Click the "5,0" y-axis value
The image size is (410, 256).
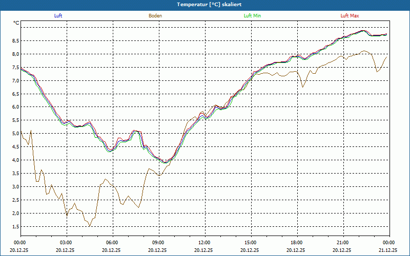tap(16, 134)
